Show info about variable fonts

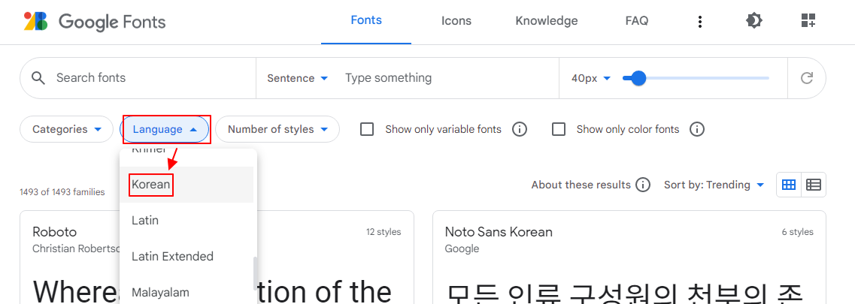[x=520, y=129]
